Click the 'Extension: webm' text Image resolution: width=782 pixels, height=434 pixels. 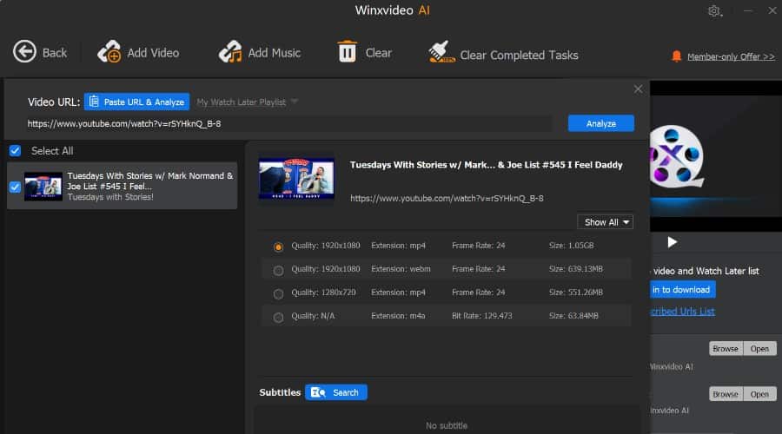pos(401,269)
